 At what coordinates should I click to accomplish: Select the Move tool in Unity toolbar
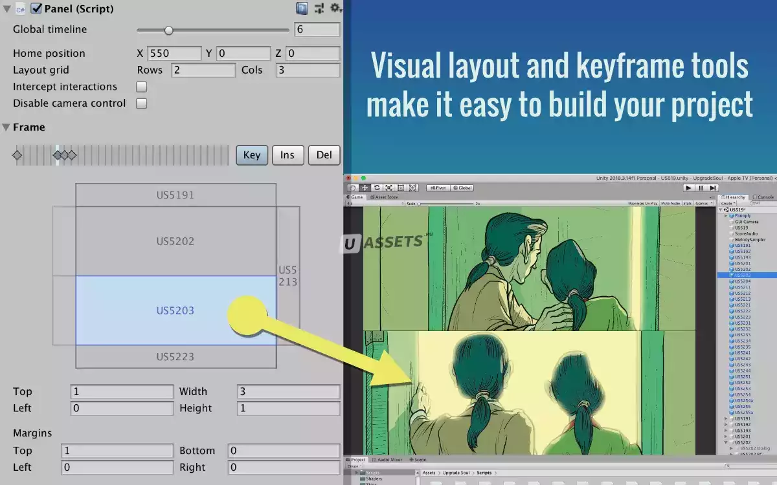tap(365, 188)
